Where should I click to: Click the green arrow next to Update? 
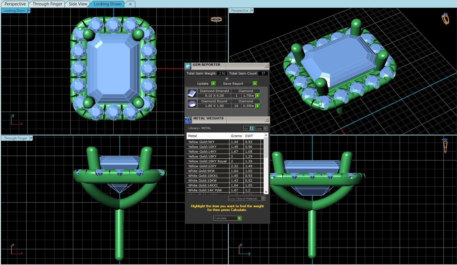214,84
